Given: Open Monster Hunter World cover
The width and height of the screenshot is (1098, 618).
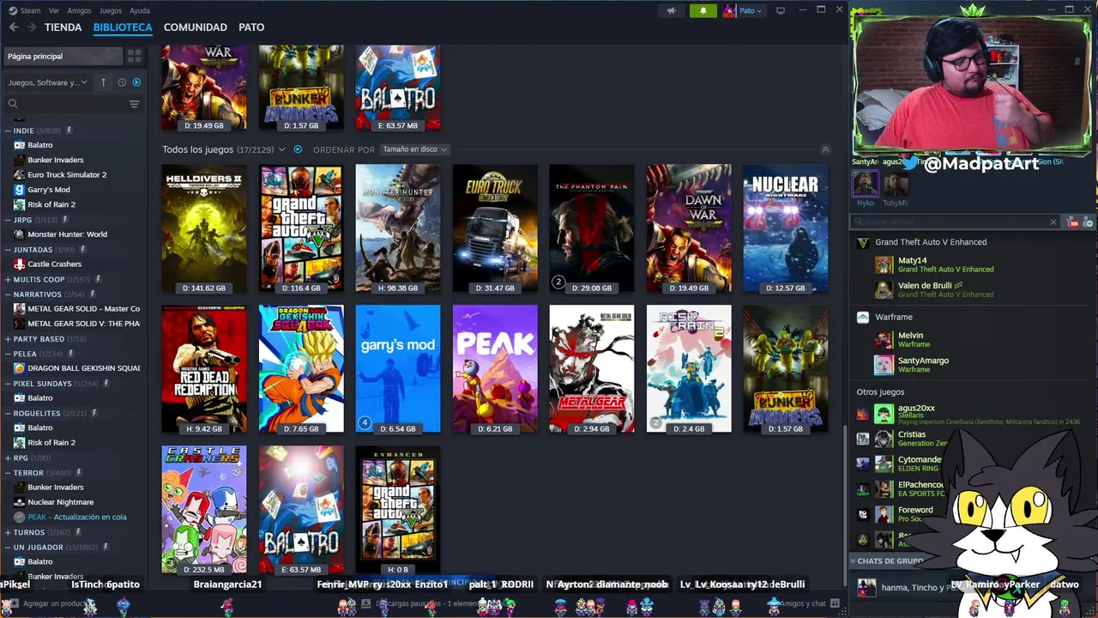Looking at the screenshot, I should pyautogui.click(x=398, y=228).
